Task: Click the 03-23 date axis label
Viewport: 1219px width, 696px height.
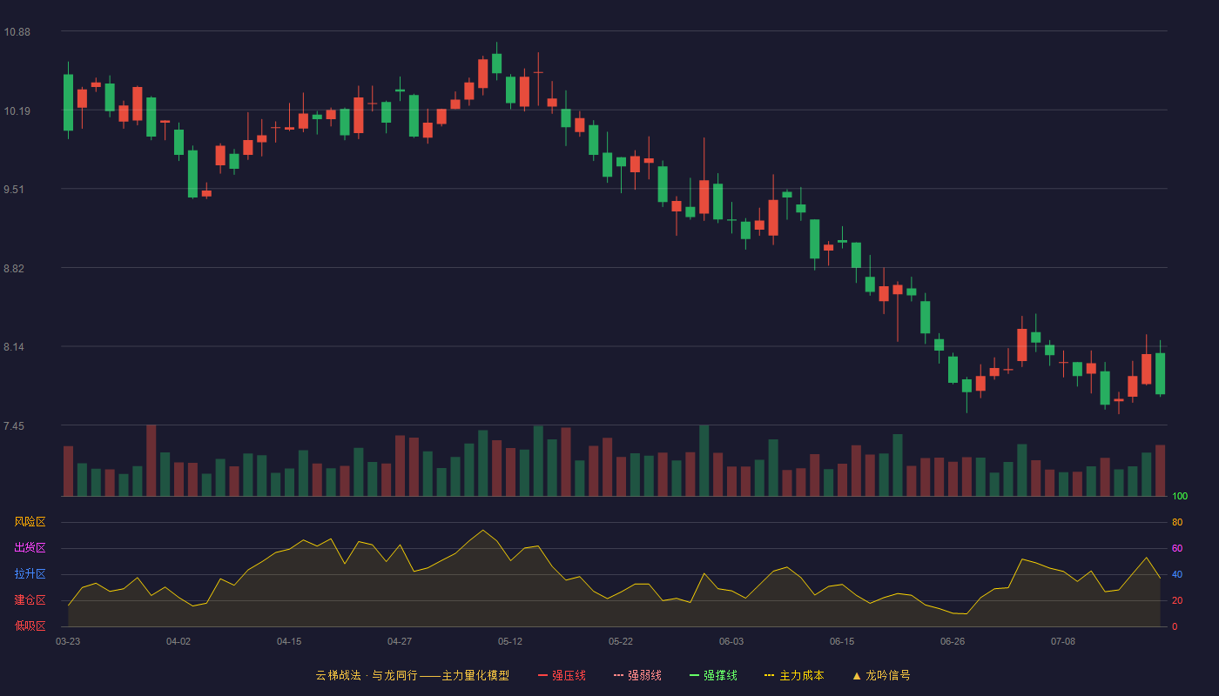Action: pos(68,642)
